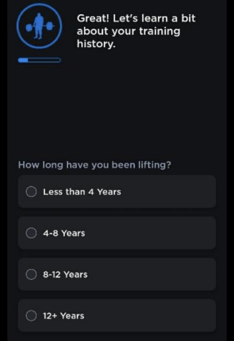Choose the 4-8 Years radio circle

click(31, 233)
